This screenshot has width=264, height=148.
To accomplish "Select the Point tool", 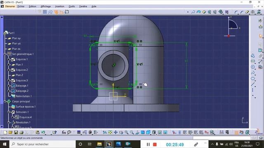I will coord(253,96).
